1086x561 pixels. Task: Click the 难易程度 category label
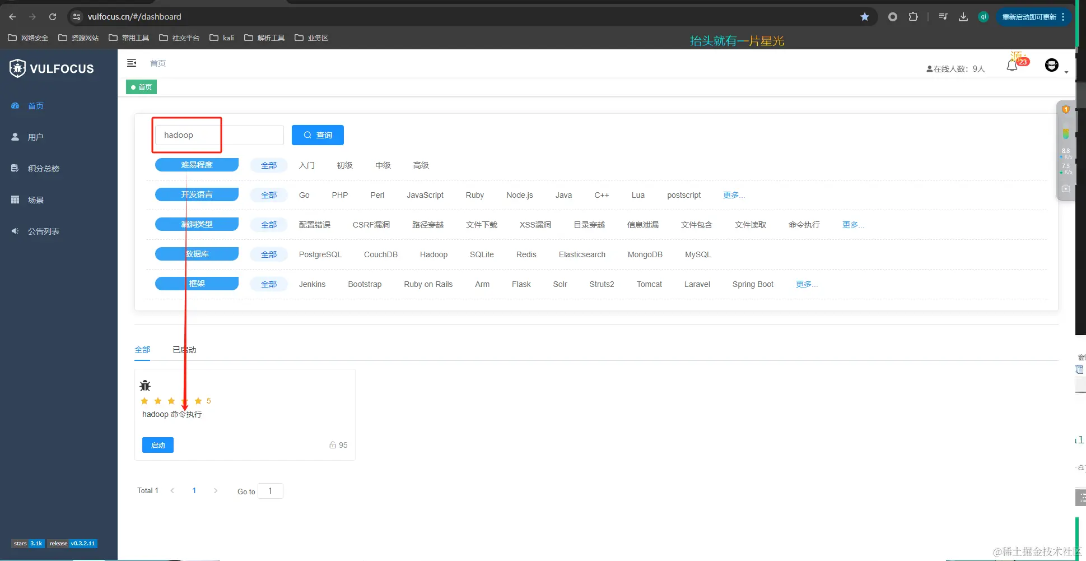click(x=197, y=165)
